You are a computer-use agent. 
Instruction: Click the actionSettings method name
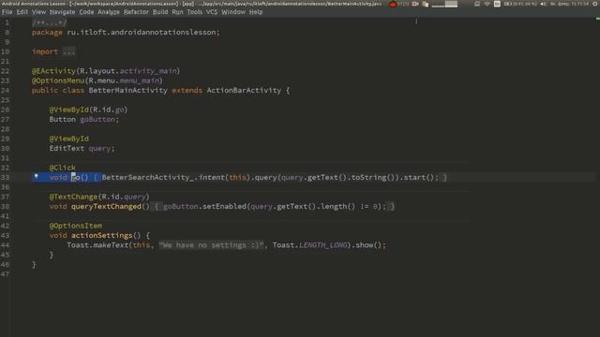[x=102, y=235]
